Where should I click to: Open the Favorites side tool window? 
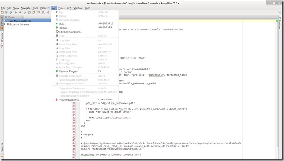(2, 150)
